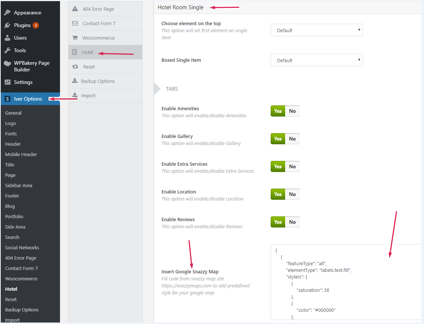Set Enable Amenities to No
The width and height of the screenshot is (424, 324).
click(x=292, y=111)
